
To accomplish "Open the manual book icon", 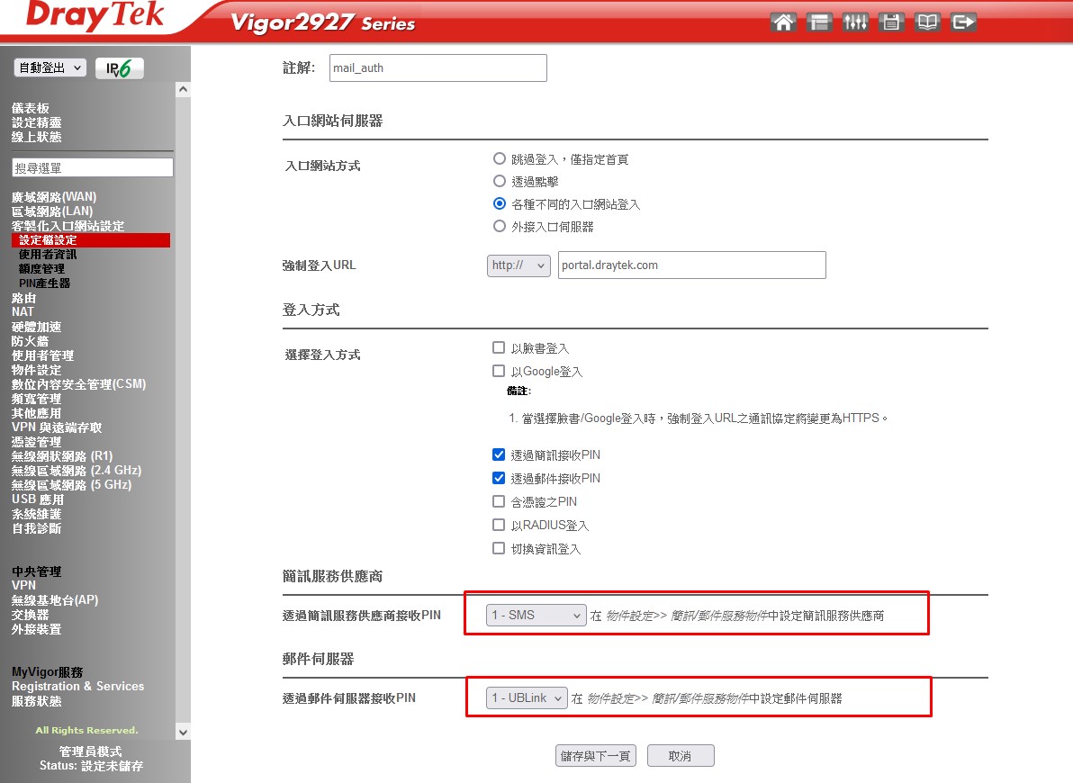I will click(x=927, y=22).
